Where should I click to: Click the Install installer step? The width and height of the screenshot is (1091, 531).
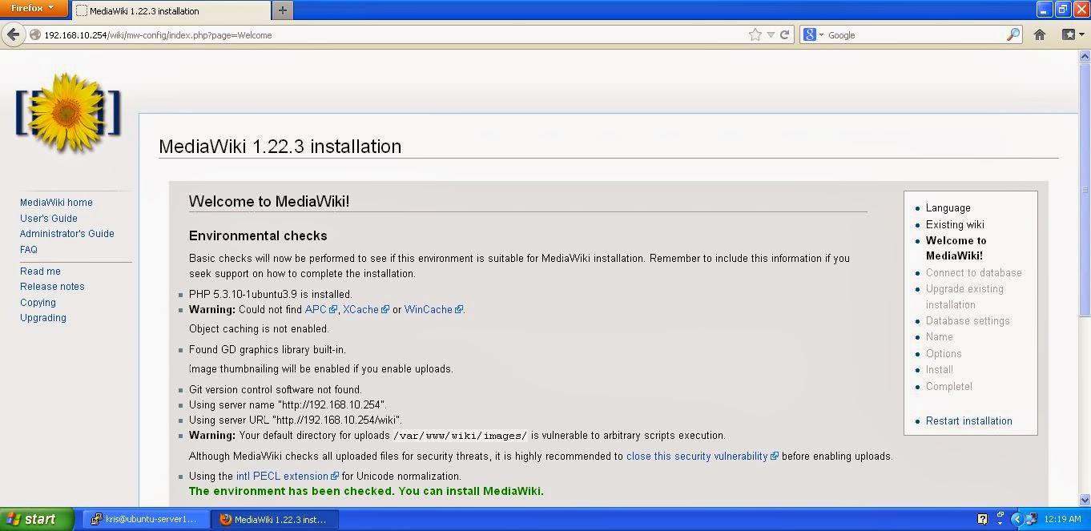coord(940,369)
